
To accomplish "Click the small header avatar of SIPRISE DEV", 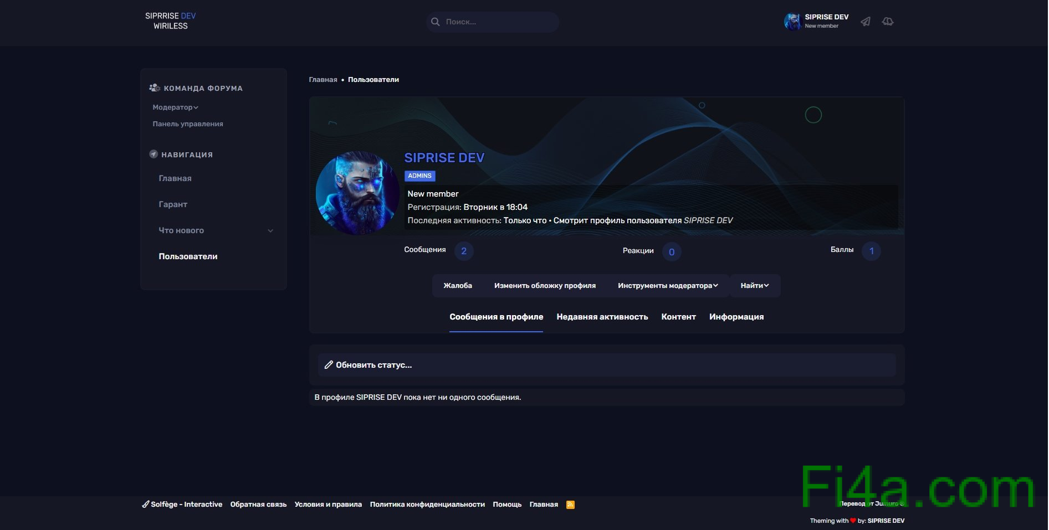I will (x=792, y=22).
